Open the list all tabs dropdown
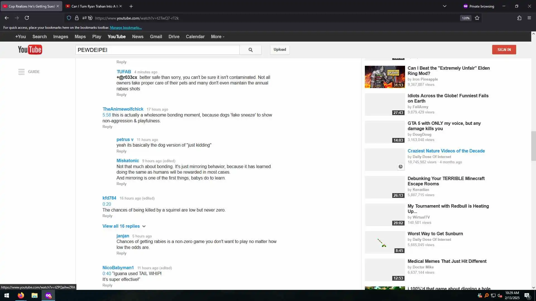This screenshot has height=301, width=536. click(445, 6)
